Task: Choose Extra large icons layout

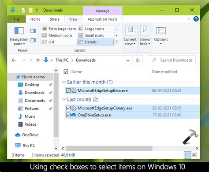Action: (x=59, y=29)
